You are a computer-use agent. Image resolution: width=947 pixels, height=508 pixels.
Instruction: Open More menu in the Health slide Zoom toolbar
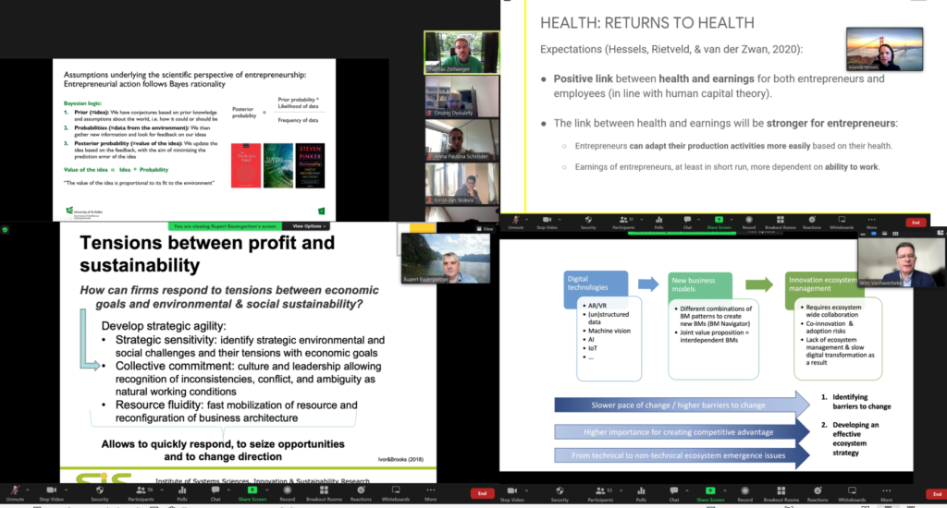tap(871, 223)
